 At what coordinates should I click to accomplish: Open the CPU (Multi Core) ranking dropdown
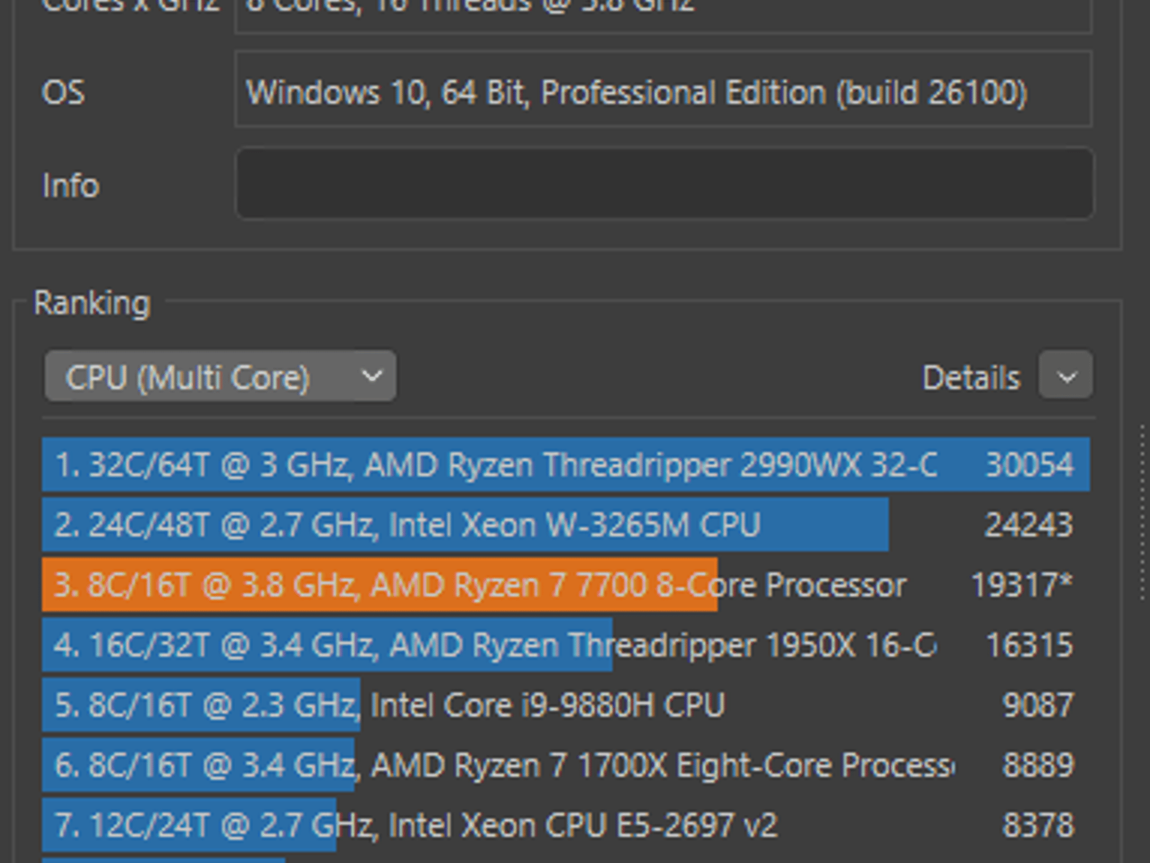220,376
